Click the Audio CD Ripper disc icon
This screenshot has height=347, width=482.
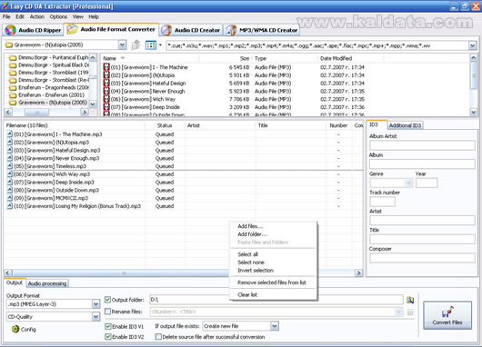[x=10, y=30]
